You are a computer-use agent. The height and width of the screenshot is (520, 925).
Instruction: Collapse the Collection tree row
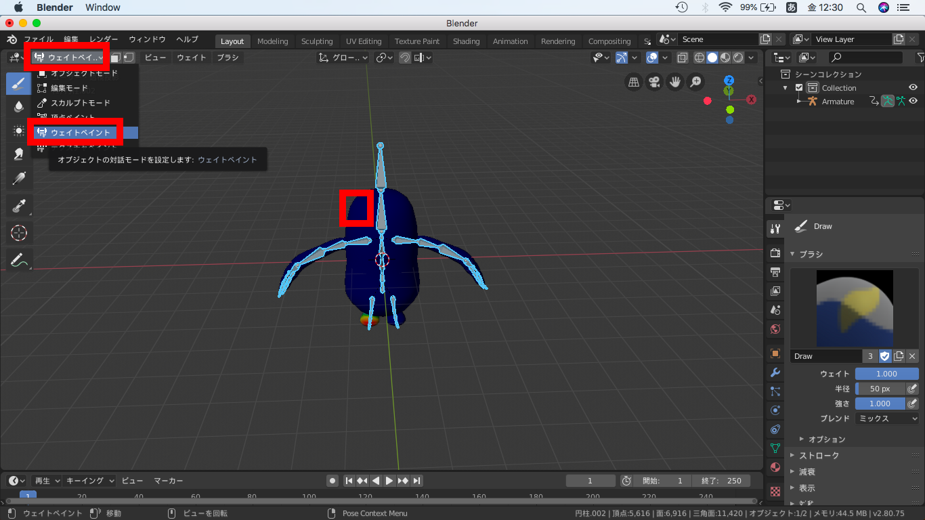[x=786, y=88]
